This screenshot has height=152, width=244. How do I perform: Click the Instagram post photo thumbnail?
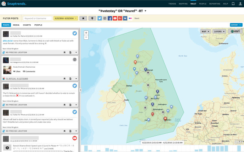(7, 70)
